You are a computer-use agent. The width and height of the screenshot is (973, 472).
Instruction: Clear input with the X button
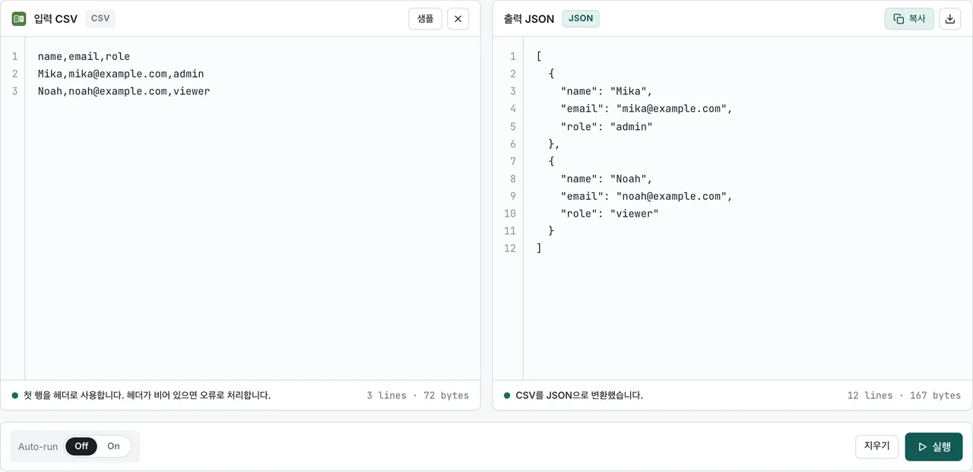[x=458, y=19]
